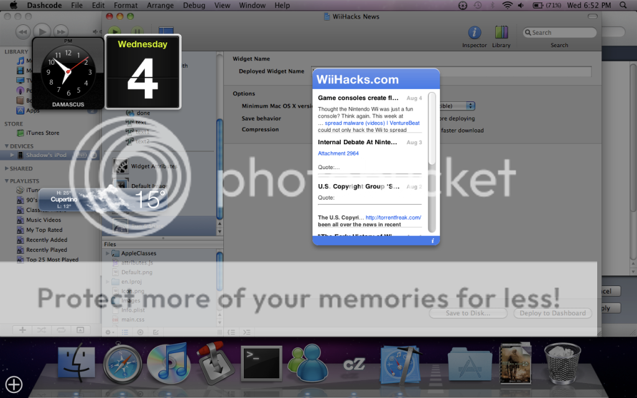Select the 'text2' element in navigator

137,141
